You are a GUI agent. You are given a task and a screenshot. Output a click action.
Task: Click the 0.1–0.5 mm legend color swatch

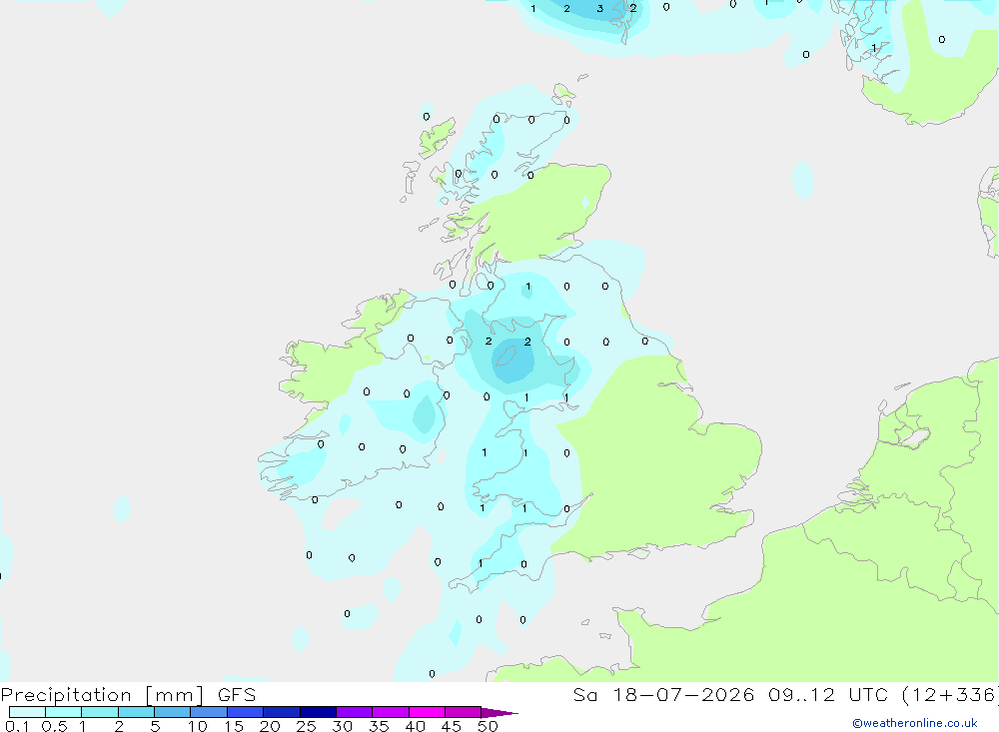tap(27, 712)
